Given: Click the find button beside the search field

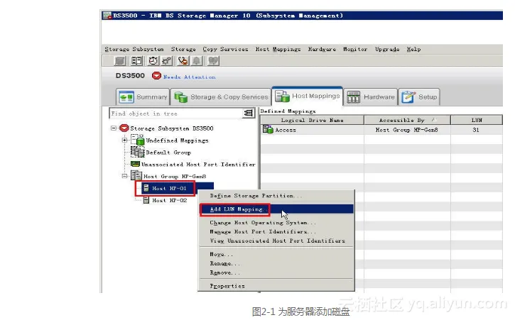Looking at the screenshot, I should tap(248, 114).
